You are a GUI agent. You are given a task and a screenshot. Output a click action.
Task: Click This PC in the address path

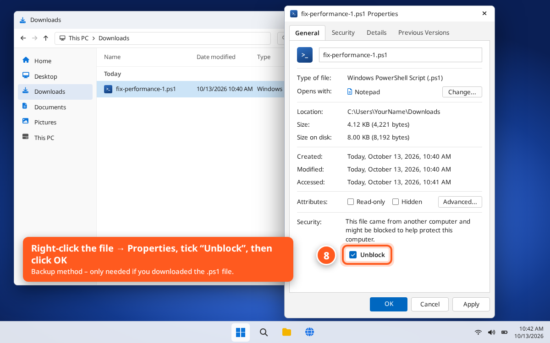78,38
